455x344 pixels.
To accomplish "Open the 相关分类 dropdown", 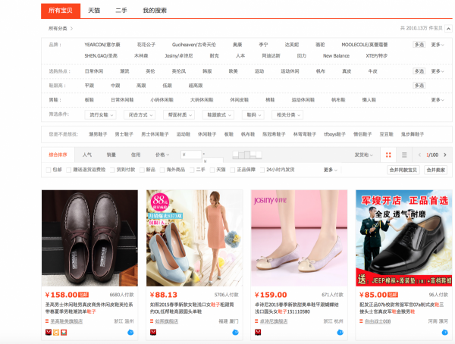I will (287, 115).
